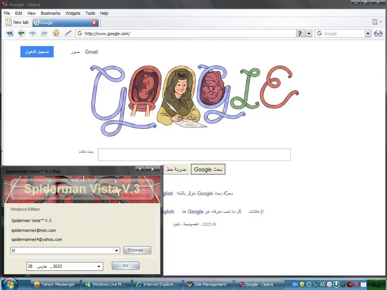
Task: Click the EN language indicator
Action: [295, 284]
